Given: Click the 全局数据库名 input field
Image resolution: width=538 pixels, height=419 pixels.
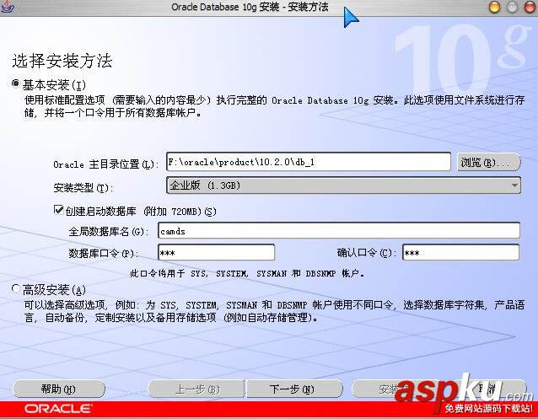Looking at the screenshot, I should 339,231.
